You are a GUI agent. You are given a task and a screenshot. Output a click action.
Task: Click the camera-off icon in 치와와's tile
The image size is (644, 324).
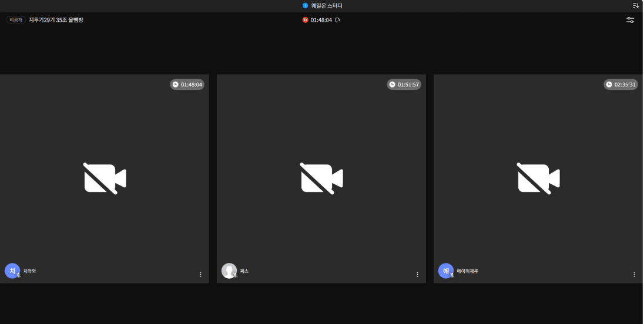(x=105, y=178)
